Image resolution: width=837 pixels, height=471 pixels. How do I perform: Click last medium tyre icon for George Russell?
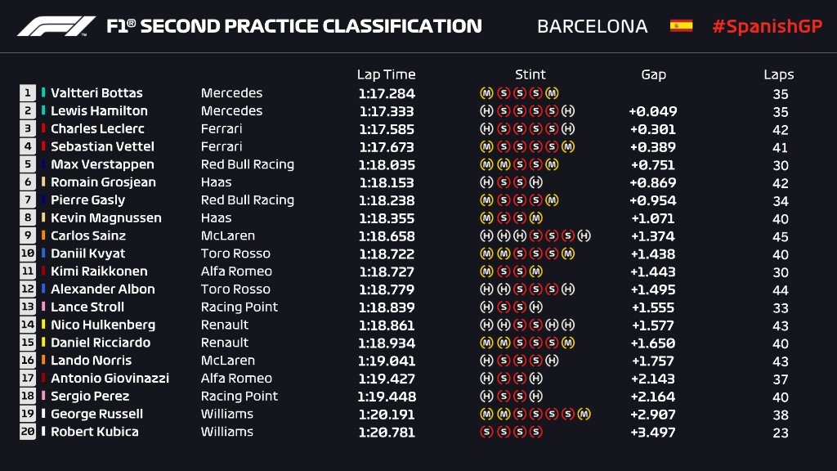[584, 414]
